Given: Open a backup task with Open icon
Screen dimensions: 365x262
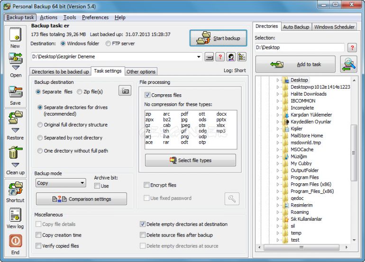Looking at the screenshot, I should 15,58.
